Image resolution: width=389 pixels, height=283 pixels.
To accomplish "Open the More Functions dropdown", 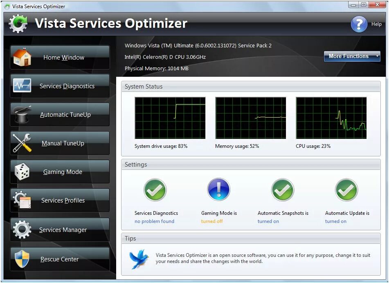I will click(352, 56).
